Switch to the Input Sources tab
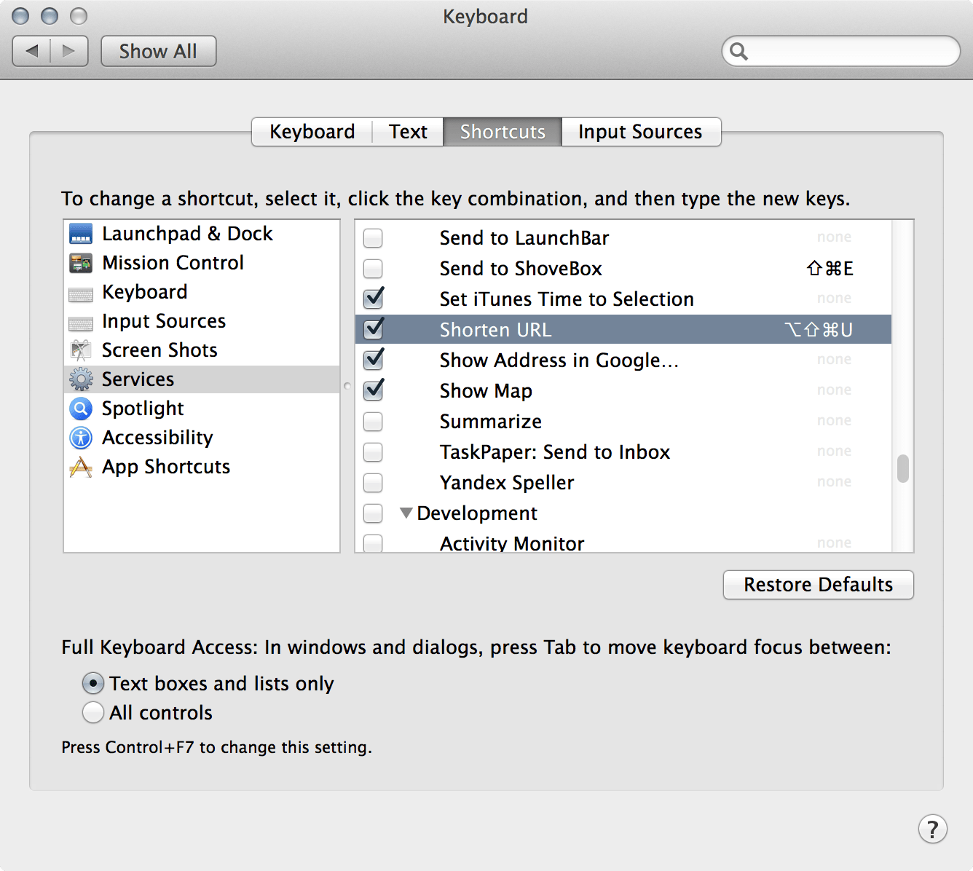 click(640, 132)
